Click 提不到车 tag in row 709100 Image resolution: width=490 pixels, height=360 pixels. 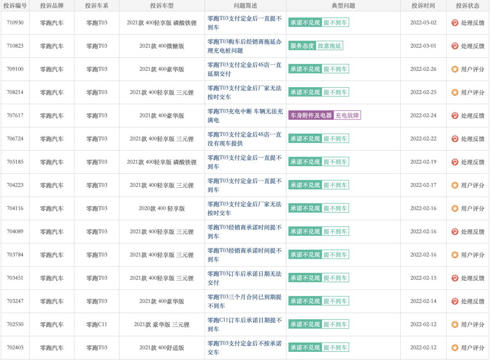(x=335, y=69)
